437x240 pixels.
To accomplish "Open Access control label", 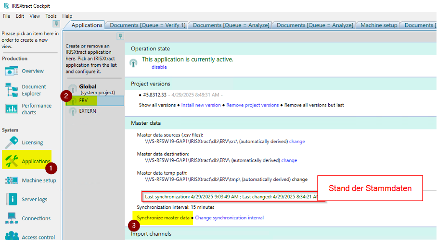I will (38, 237).
